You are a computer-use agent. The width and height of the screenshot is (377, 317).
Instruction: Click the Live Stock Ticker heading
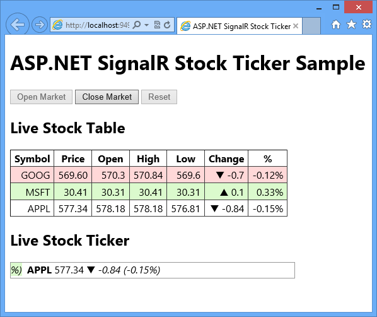click(70, 240)
